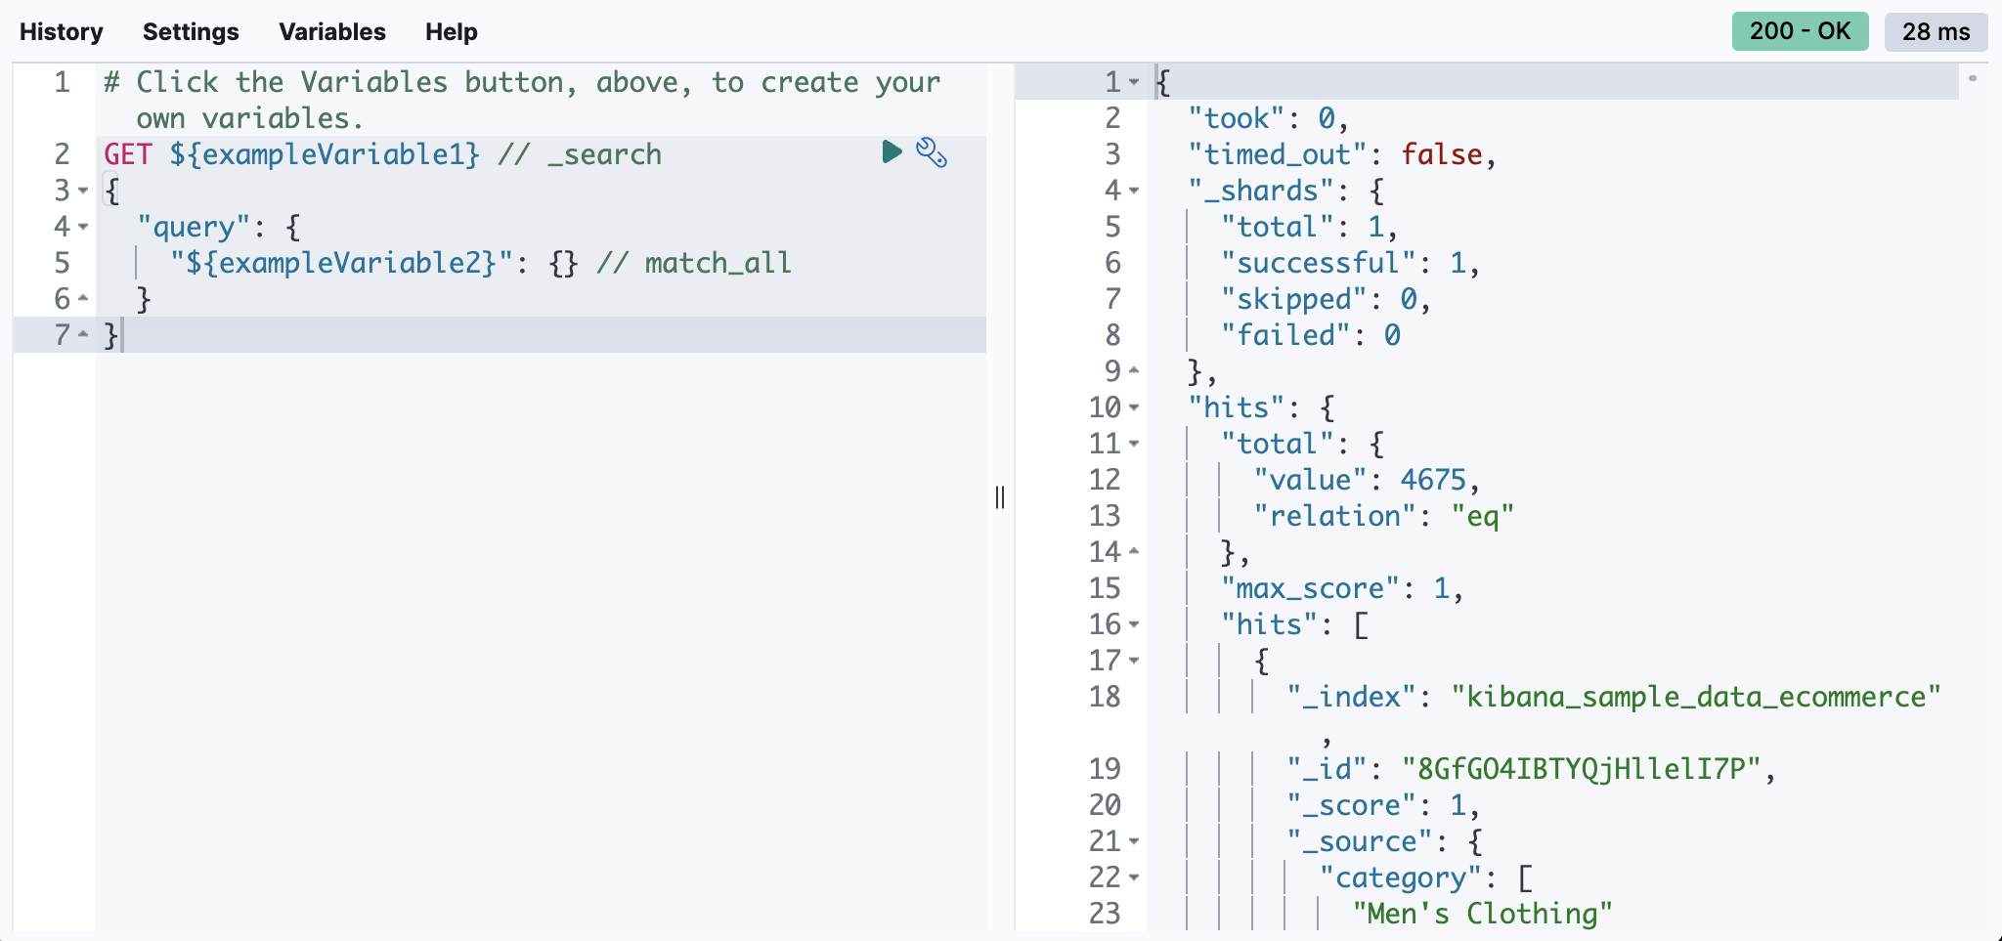Open request options via the wrench icon
This screenshot has height=941, width=2002.
pyautogui.click(x=932, y=152)
